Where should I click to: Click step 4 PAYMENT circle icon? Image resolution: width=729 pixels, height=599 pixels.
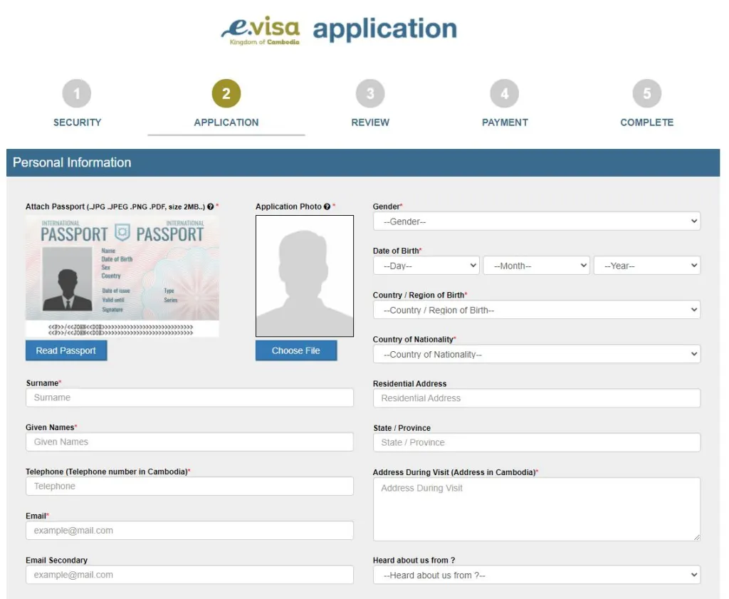(505, 93)
